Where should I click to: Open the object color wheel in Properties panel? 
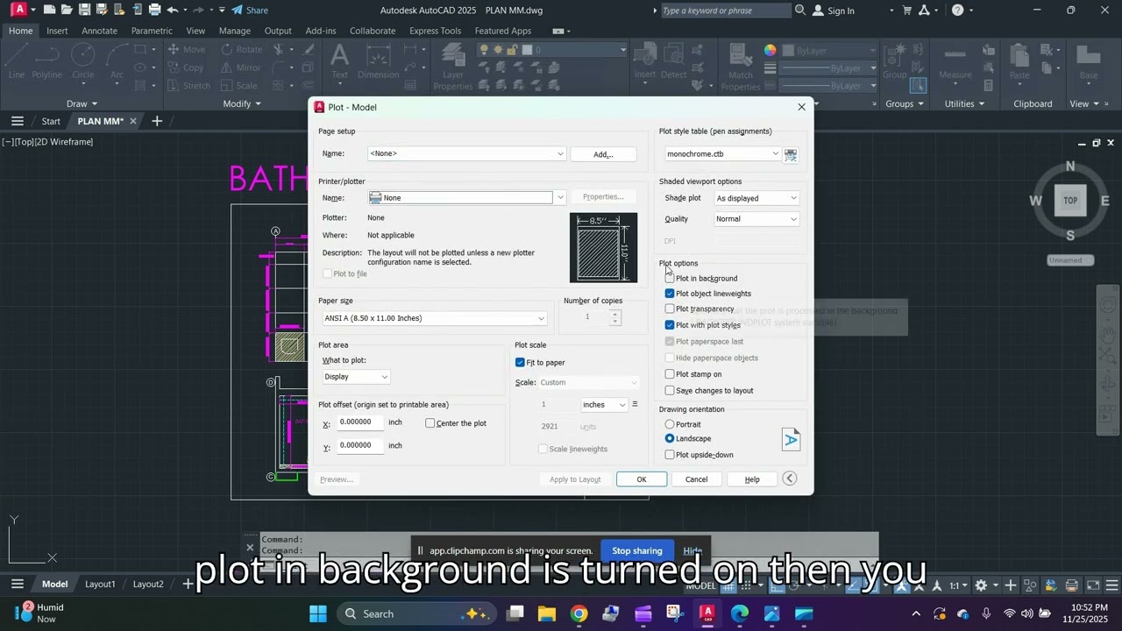point(770,50)
